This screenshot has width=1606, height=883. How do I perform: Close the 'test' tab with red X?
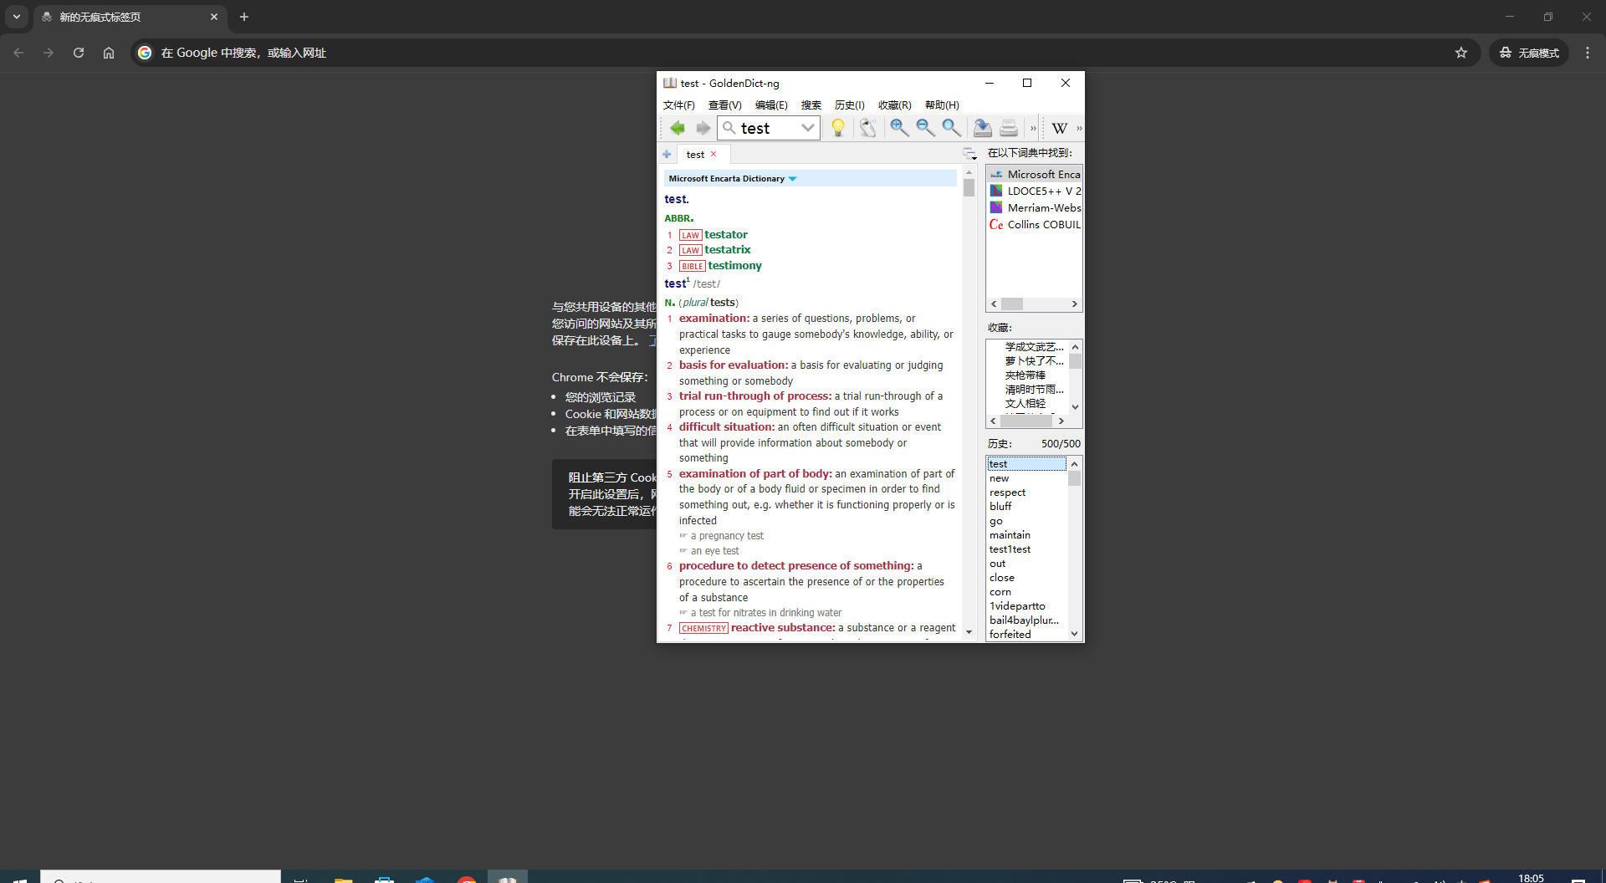[713, 154]
